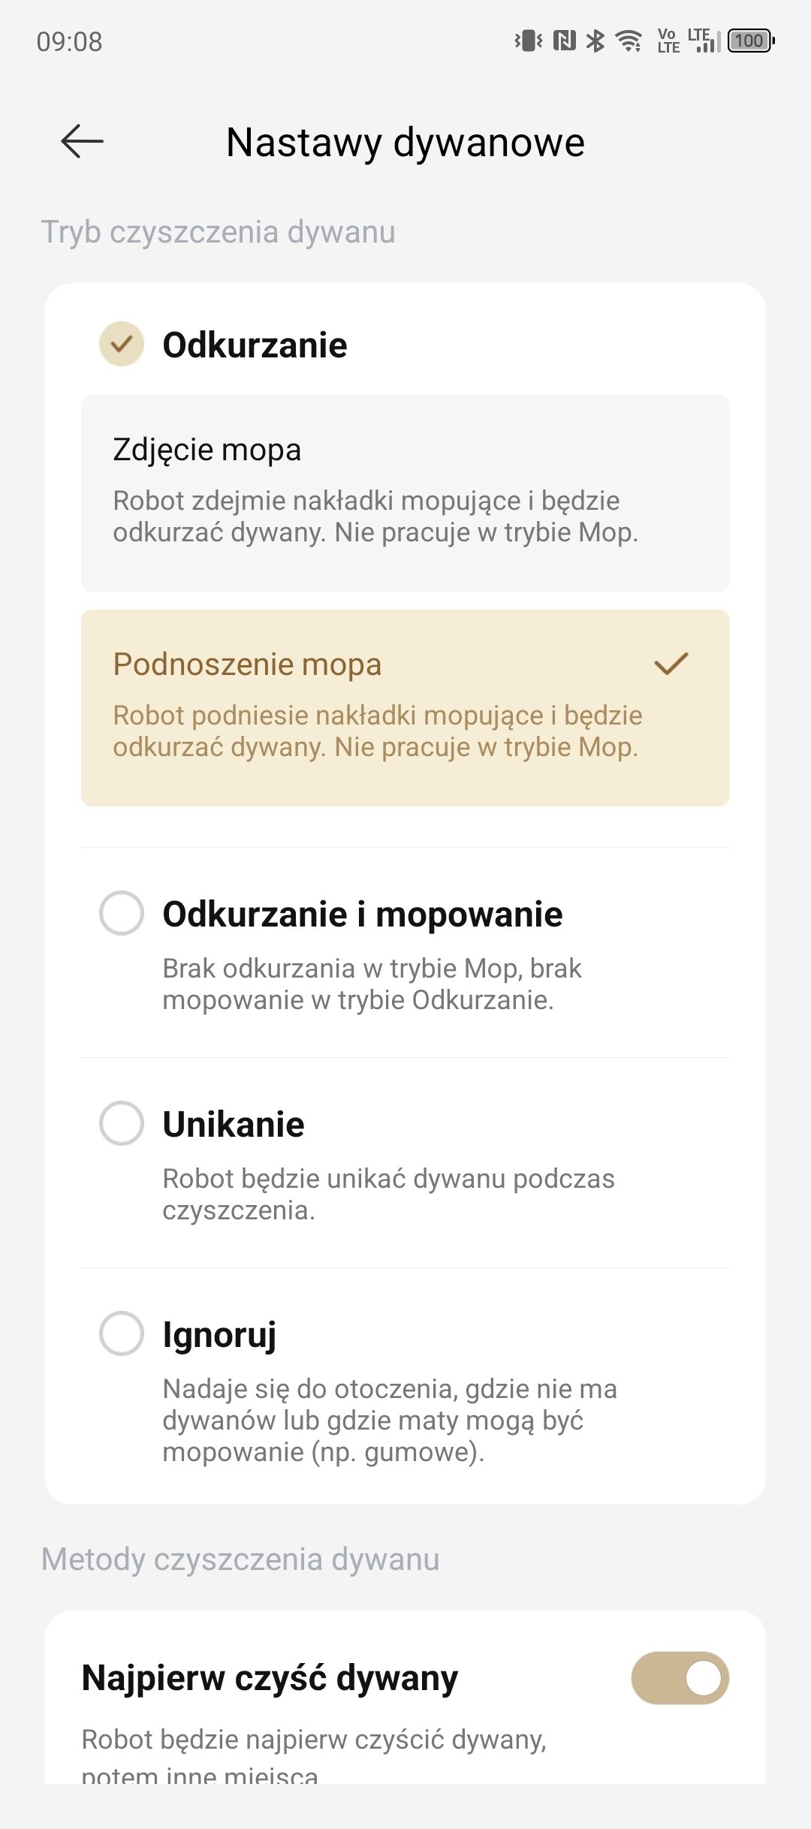Choose the Zdjęcie mopa option card

[x=405, y=493]
